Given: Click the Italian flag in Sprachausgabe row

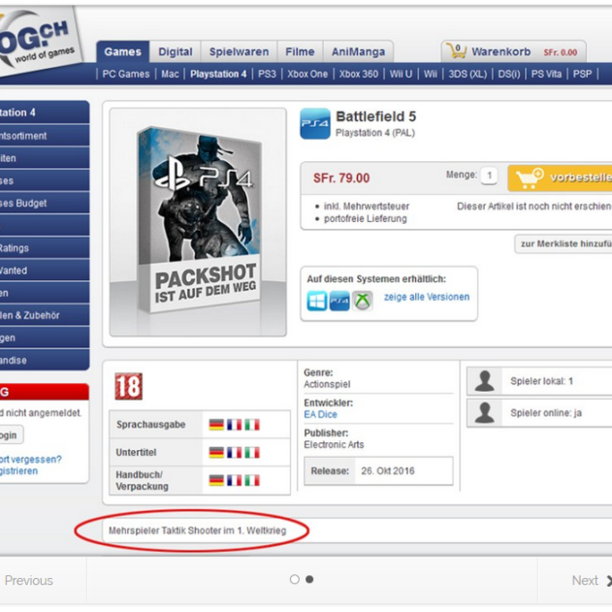Looking at the screenshot, I should point(252,425).
